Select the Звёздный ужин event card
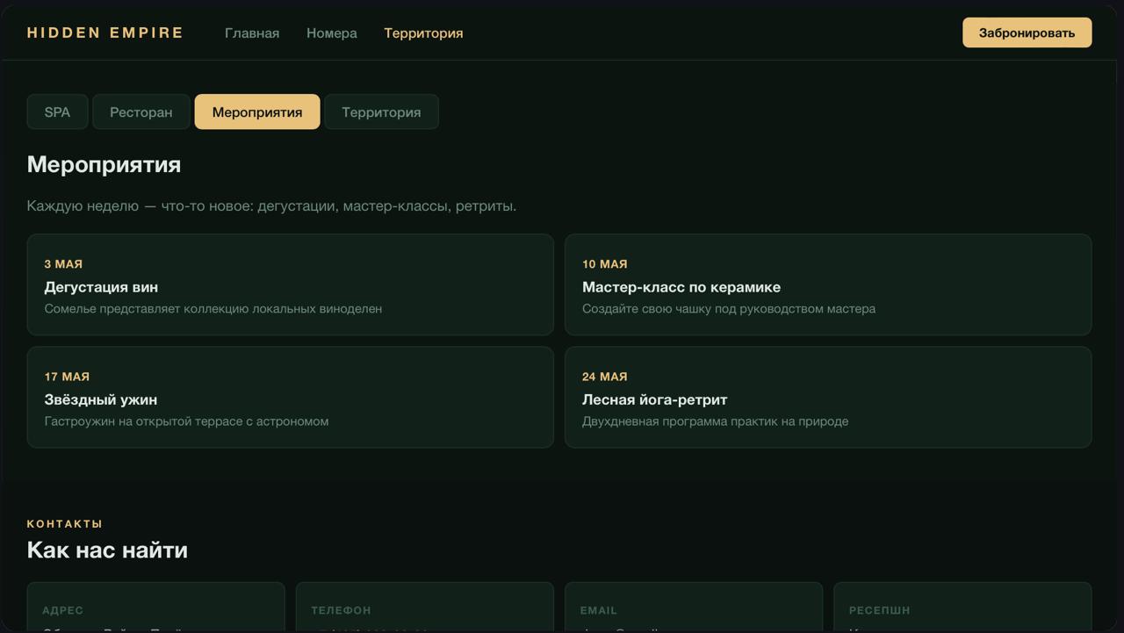This screenshot has height=633, width=1124. [x=290, y=397]
